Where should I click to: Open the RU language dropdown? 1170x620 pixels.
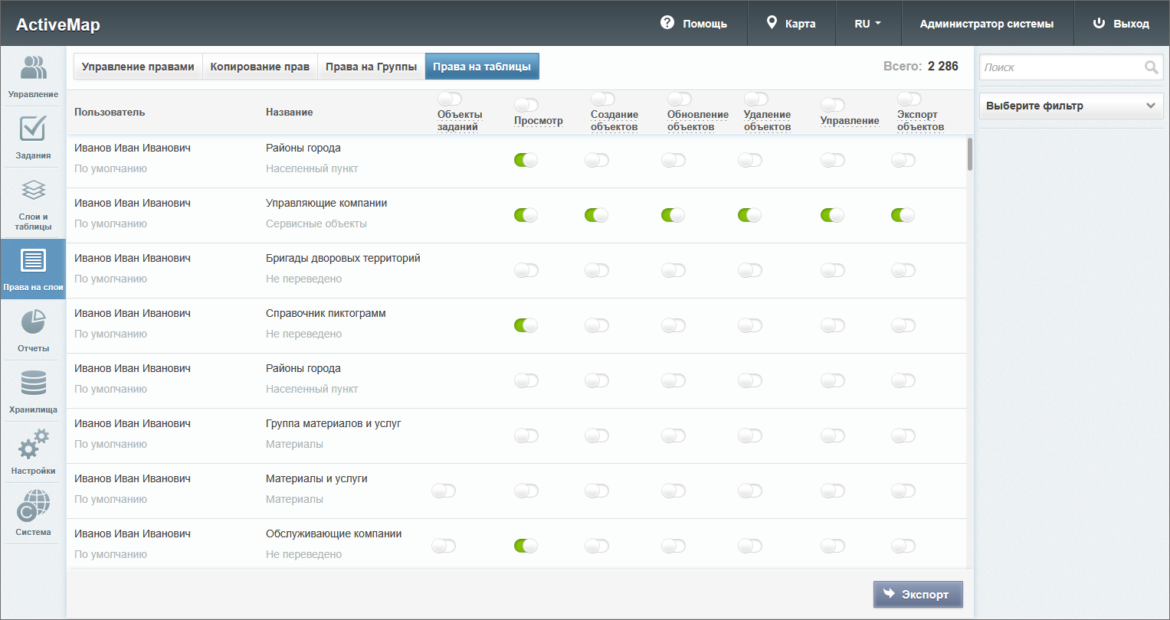click(867, 24)
